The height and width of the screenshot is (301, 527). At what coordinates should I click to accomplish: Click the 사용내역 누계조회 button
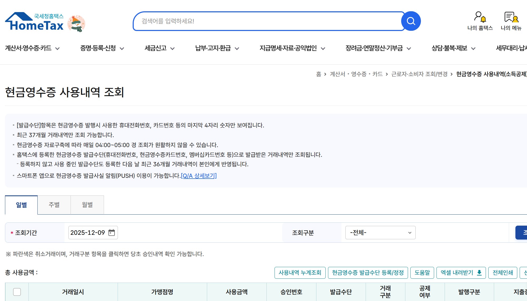tap(300, 273)
